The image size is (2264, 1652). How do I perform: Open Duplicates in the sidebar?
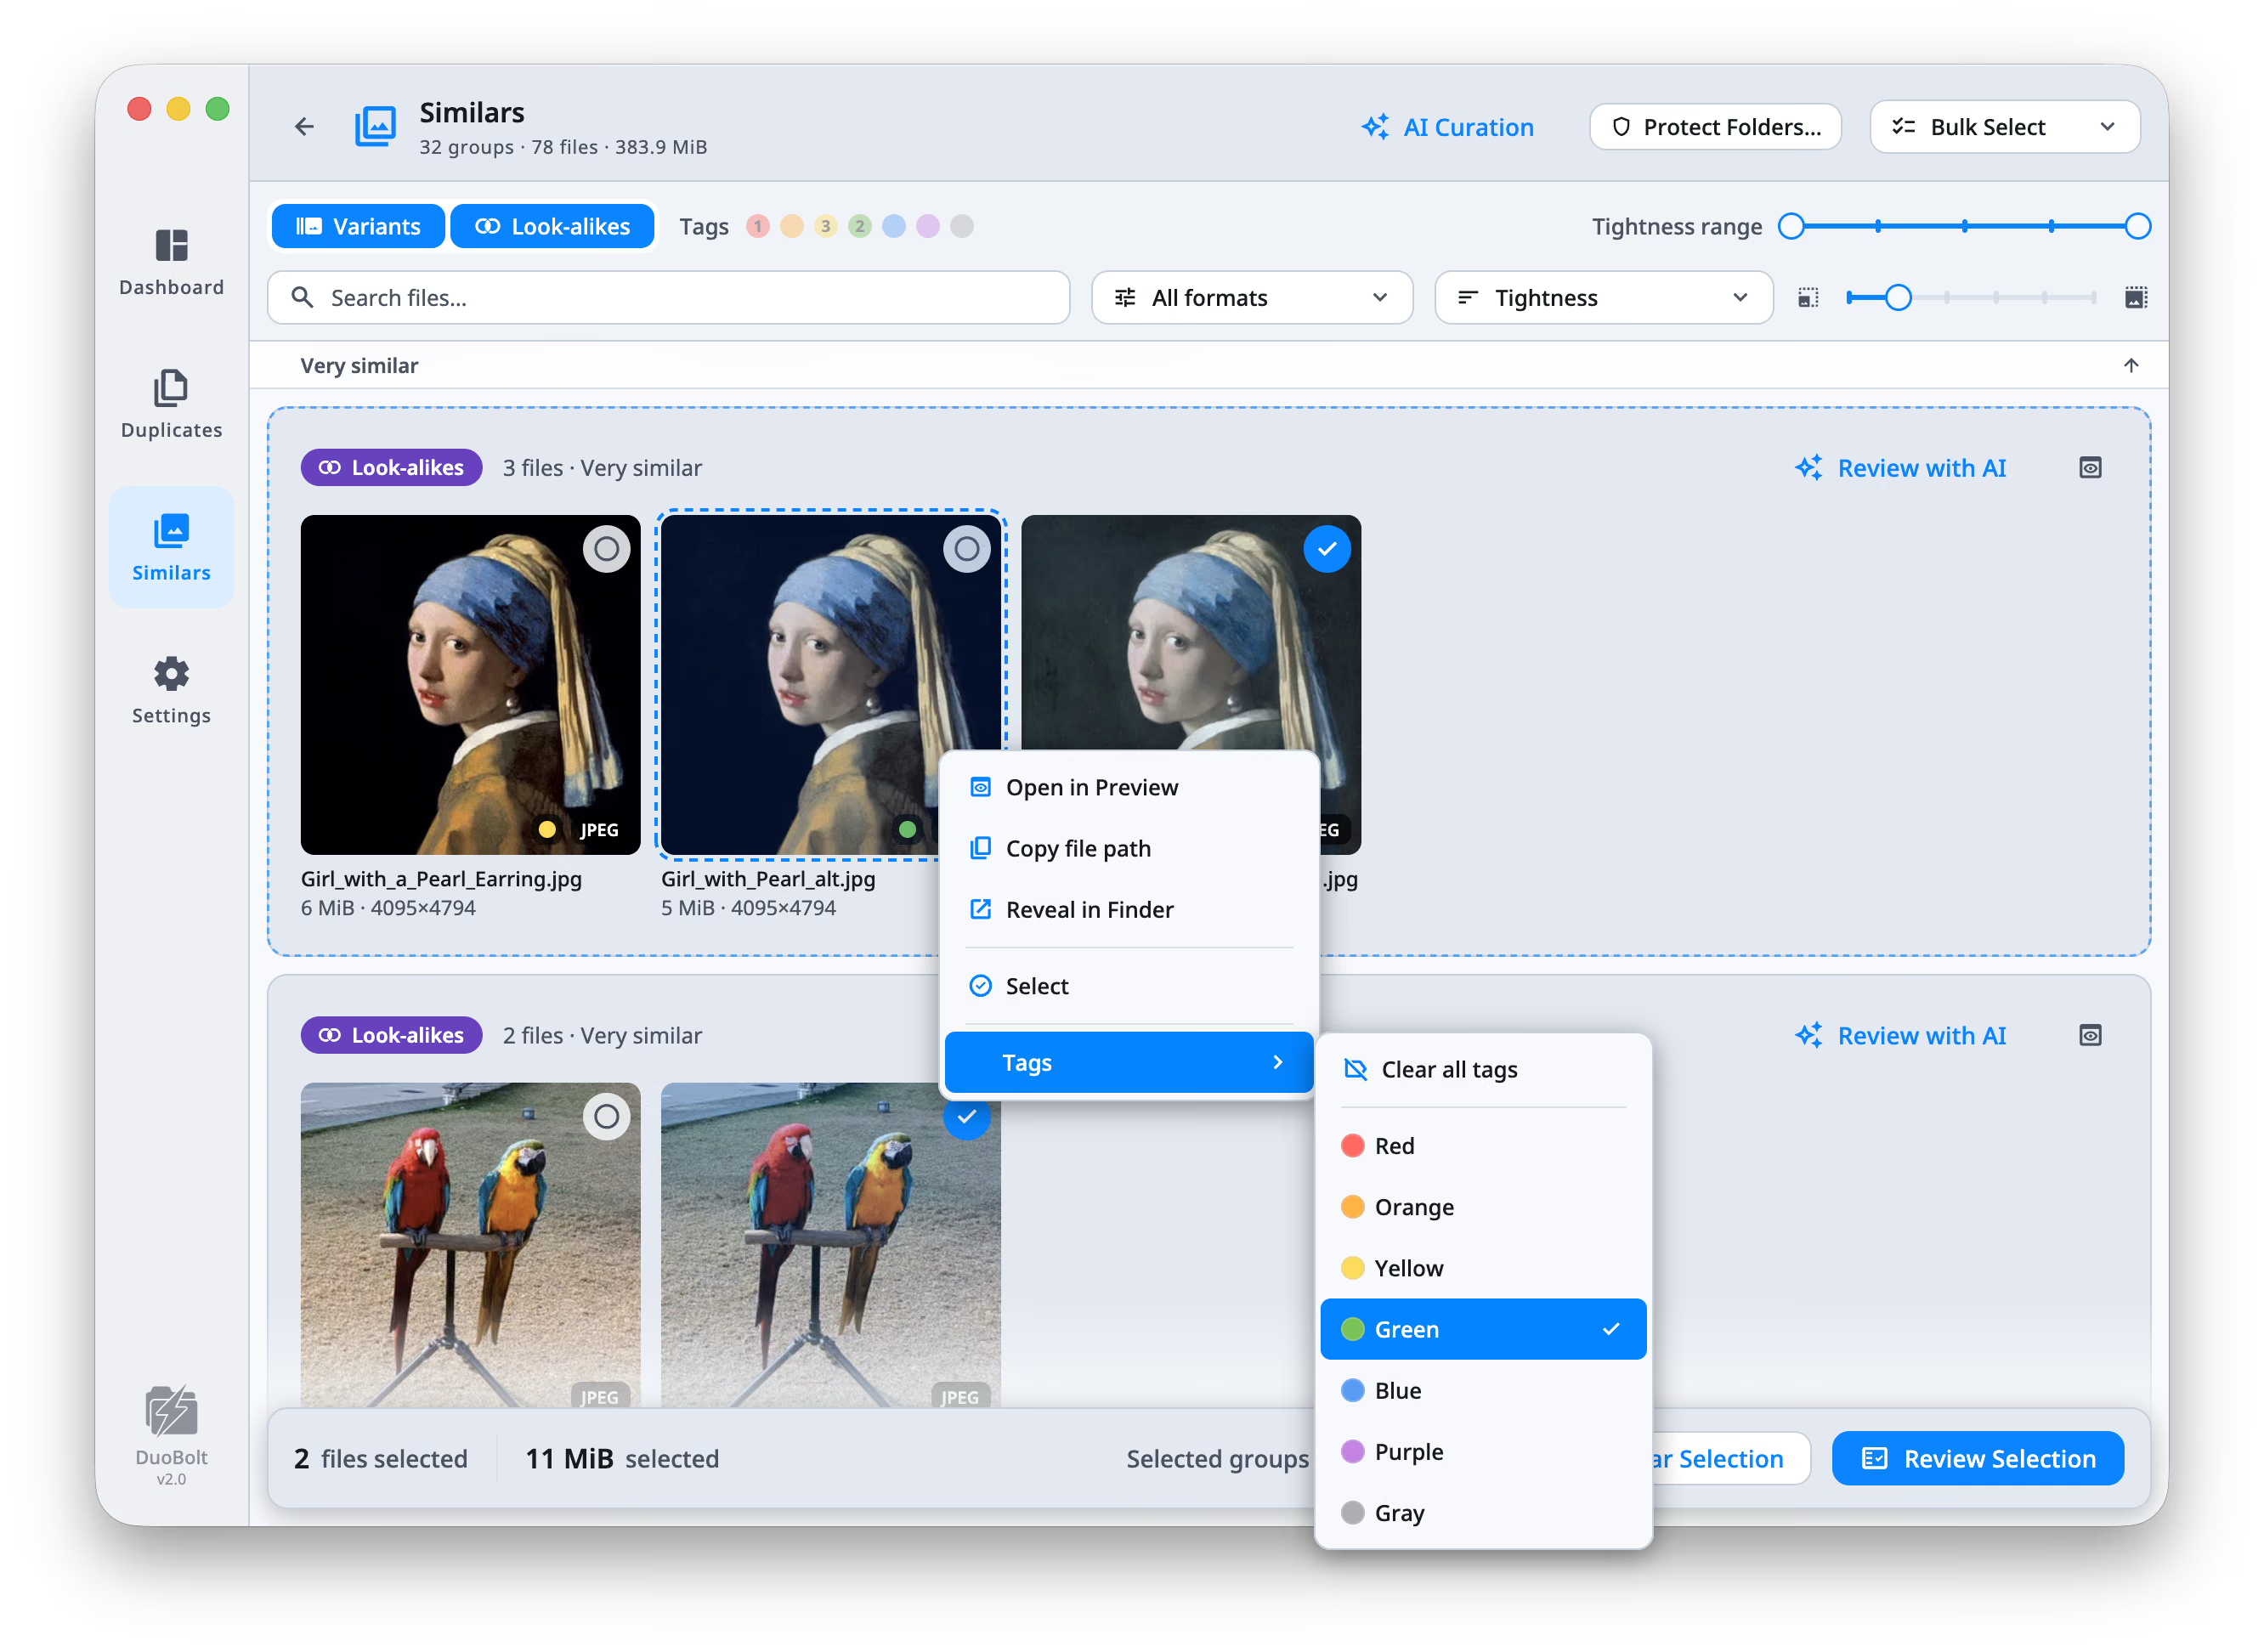point(171,405)
